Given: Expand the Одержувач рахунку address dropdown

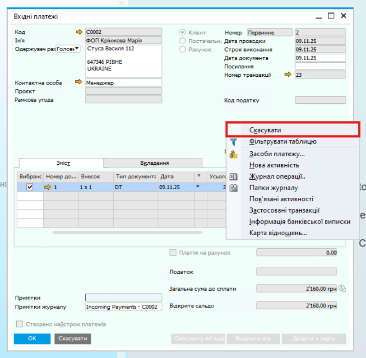Looking at the screenshot, I should [x=76, y=49].
